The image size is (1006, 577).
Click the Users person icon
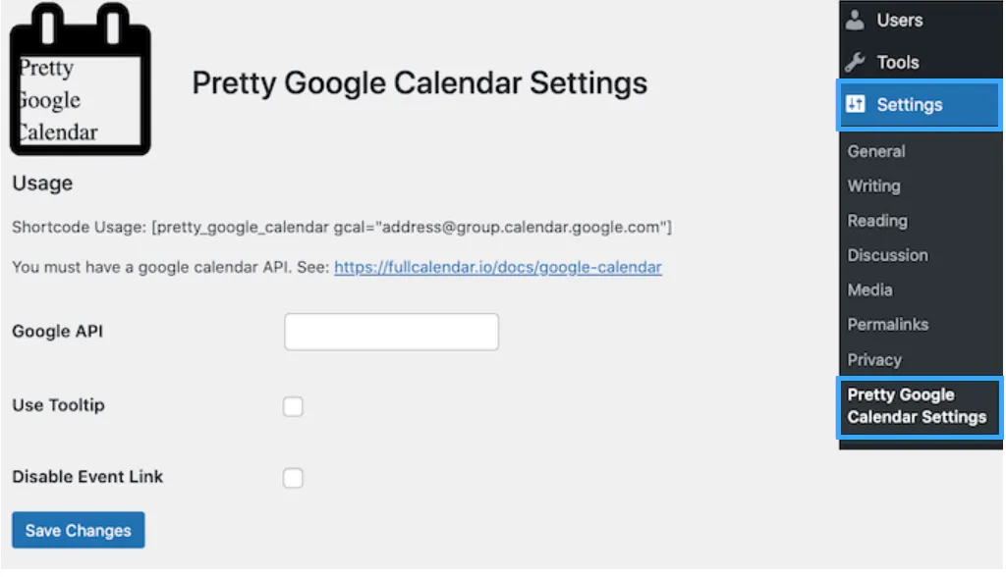point(856,20)
